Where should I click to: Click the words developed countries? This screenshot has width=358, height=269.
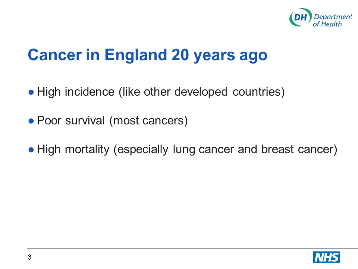(x=229, y=92)
